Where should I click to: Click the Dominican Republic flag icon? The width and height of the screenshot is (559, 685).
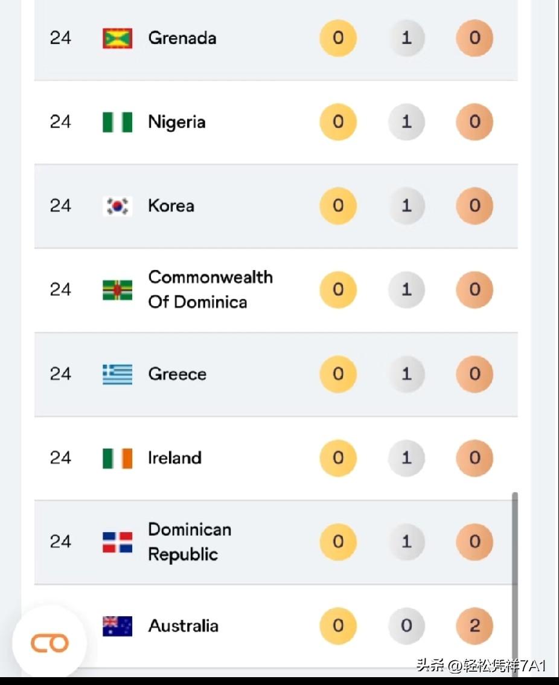118,542
